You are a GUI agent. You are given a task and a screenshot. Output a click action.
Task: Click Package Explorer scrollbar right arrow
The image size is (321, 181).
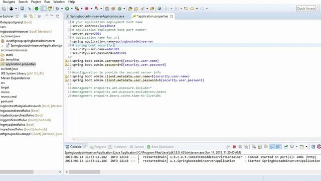click(x=60, y=172)
